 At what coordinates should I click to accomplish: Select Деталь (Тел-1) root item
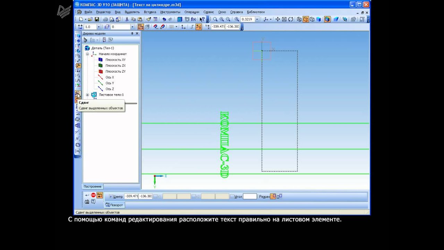tap(103, 48)
